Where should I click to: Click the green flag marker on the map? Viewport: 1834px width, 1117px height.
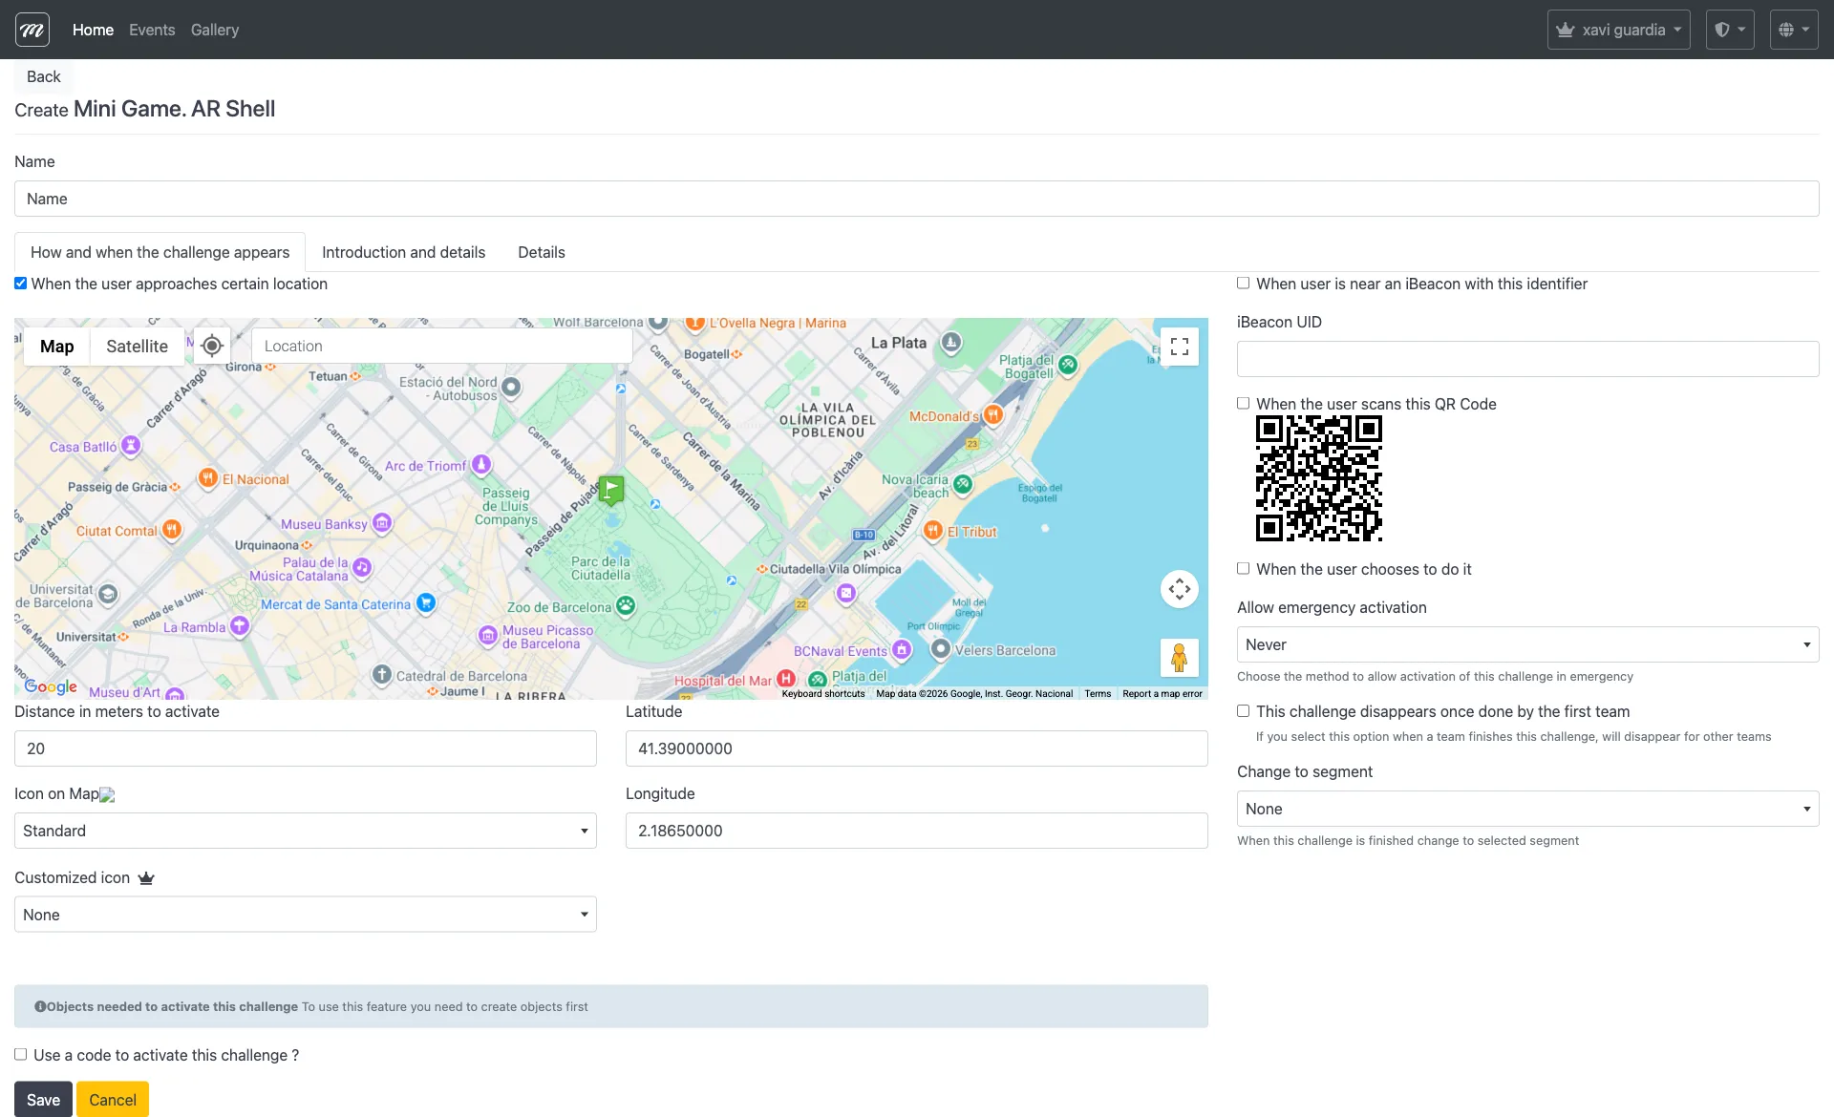pos(611,490)
